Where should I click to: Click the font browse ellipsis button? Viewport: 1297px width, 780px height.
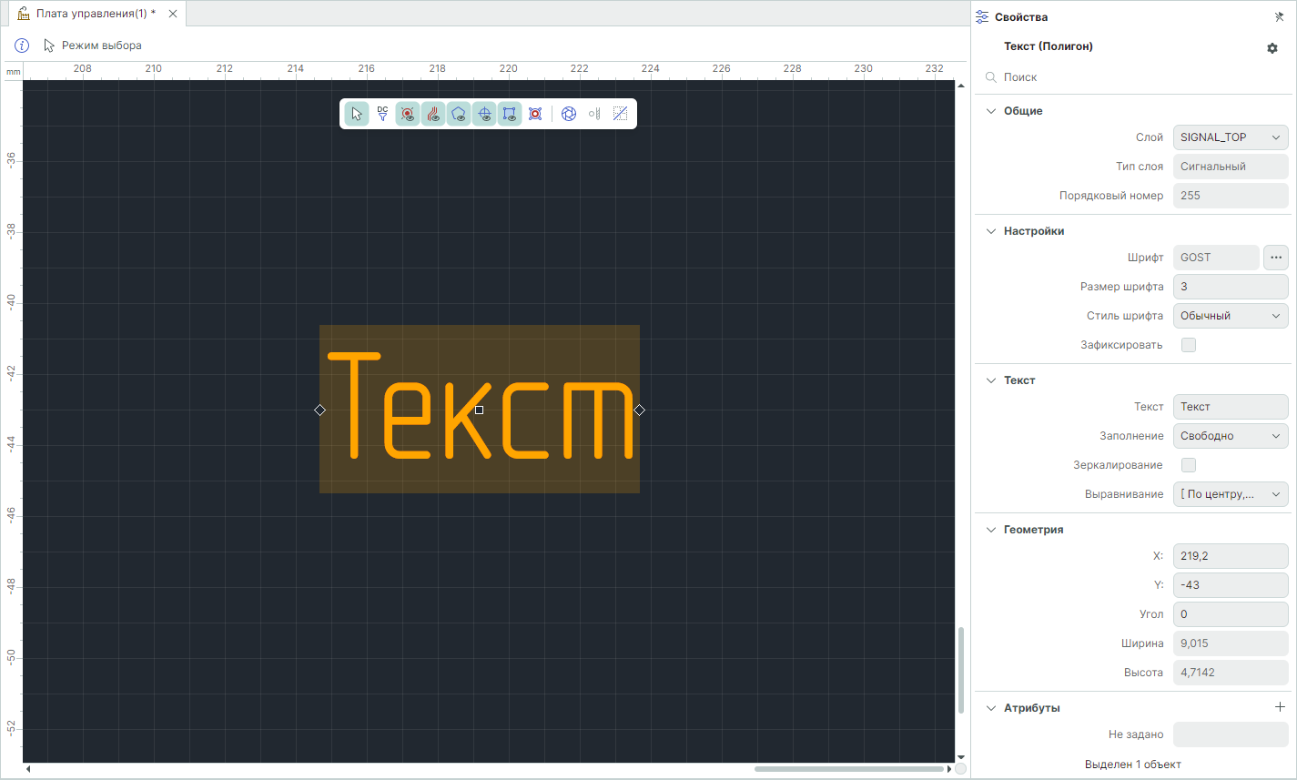pos(1275,258)
